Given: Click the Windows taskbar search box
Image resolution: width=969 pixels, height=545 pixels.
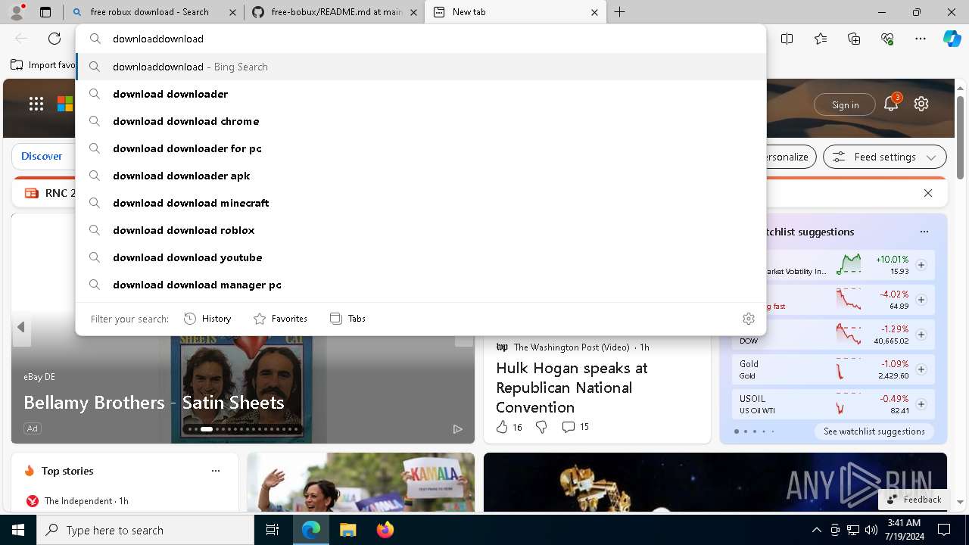Looking at the screenshot, I should pyautogui.click(x=145, y=530).
